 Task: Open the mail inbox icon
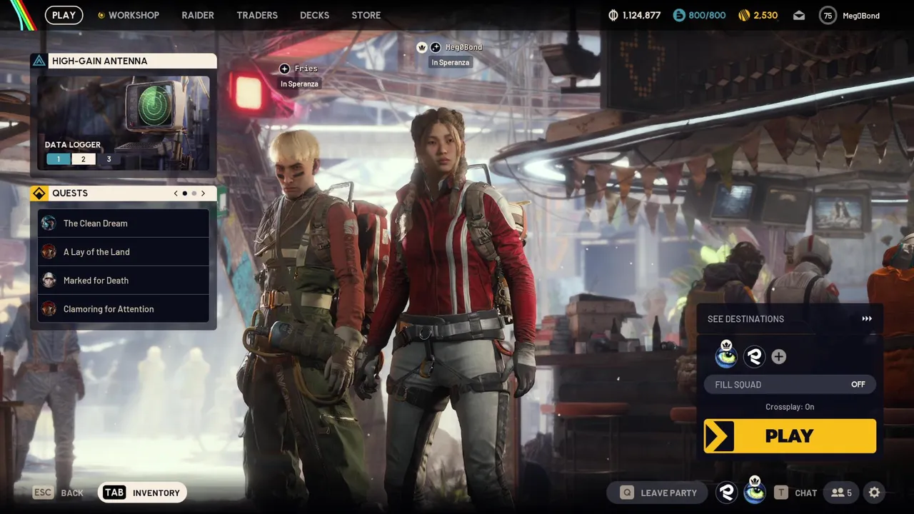[799, 15]
